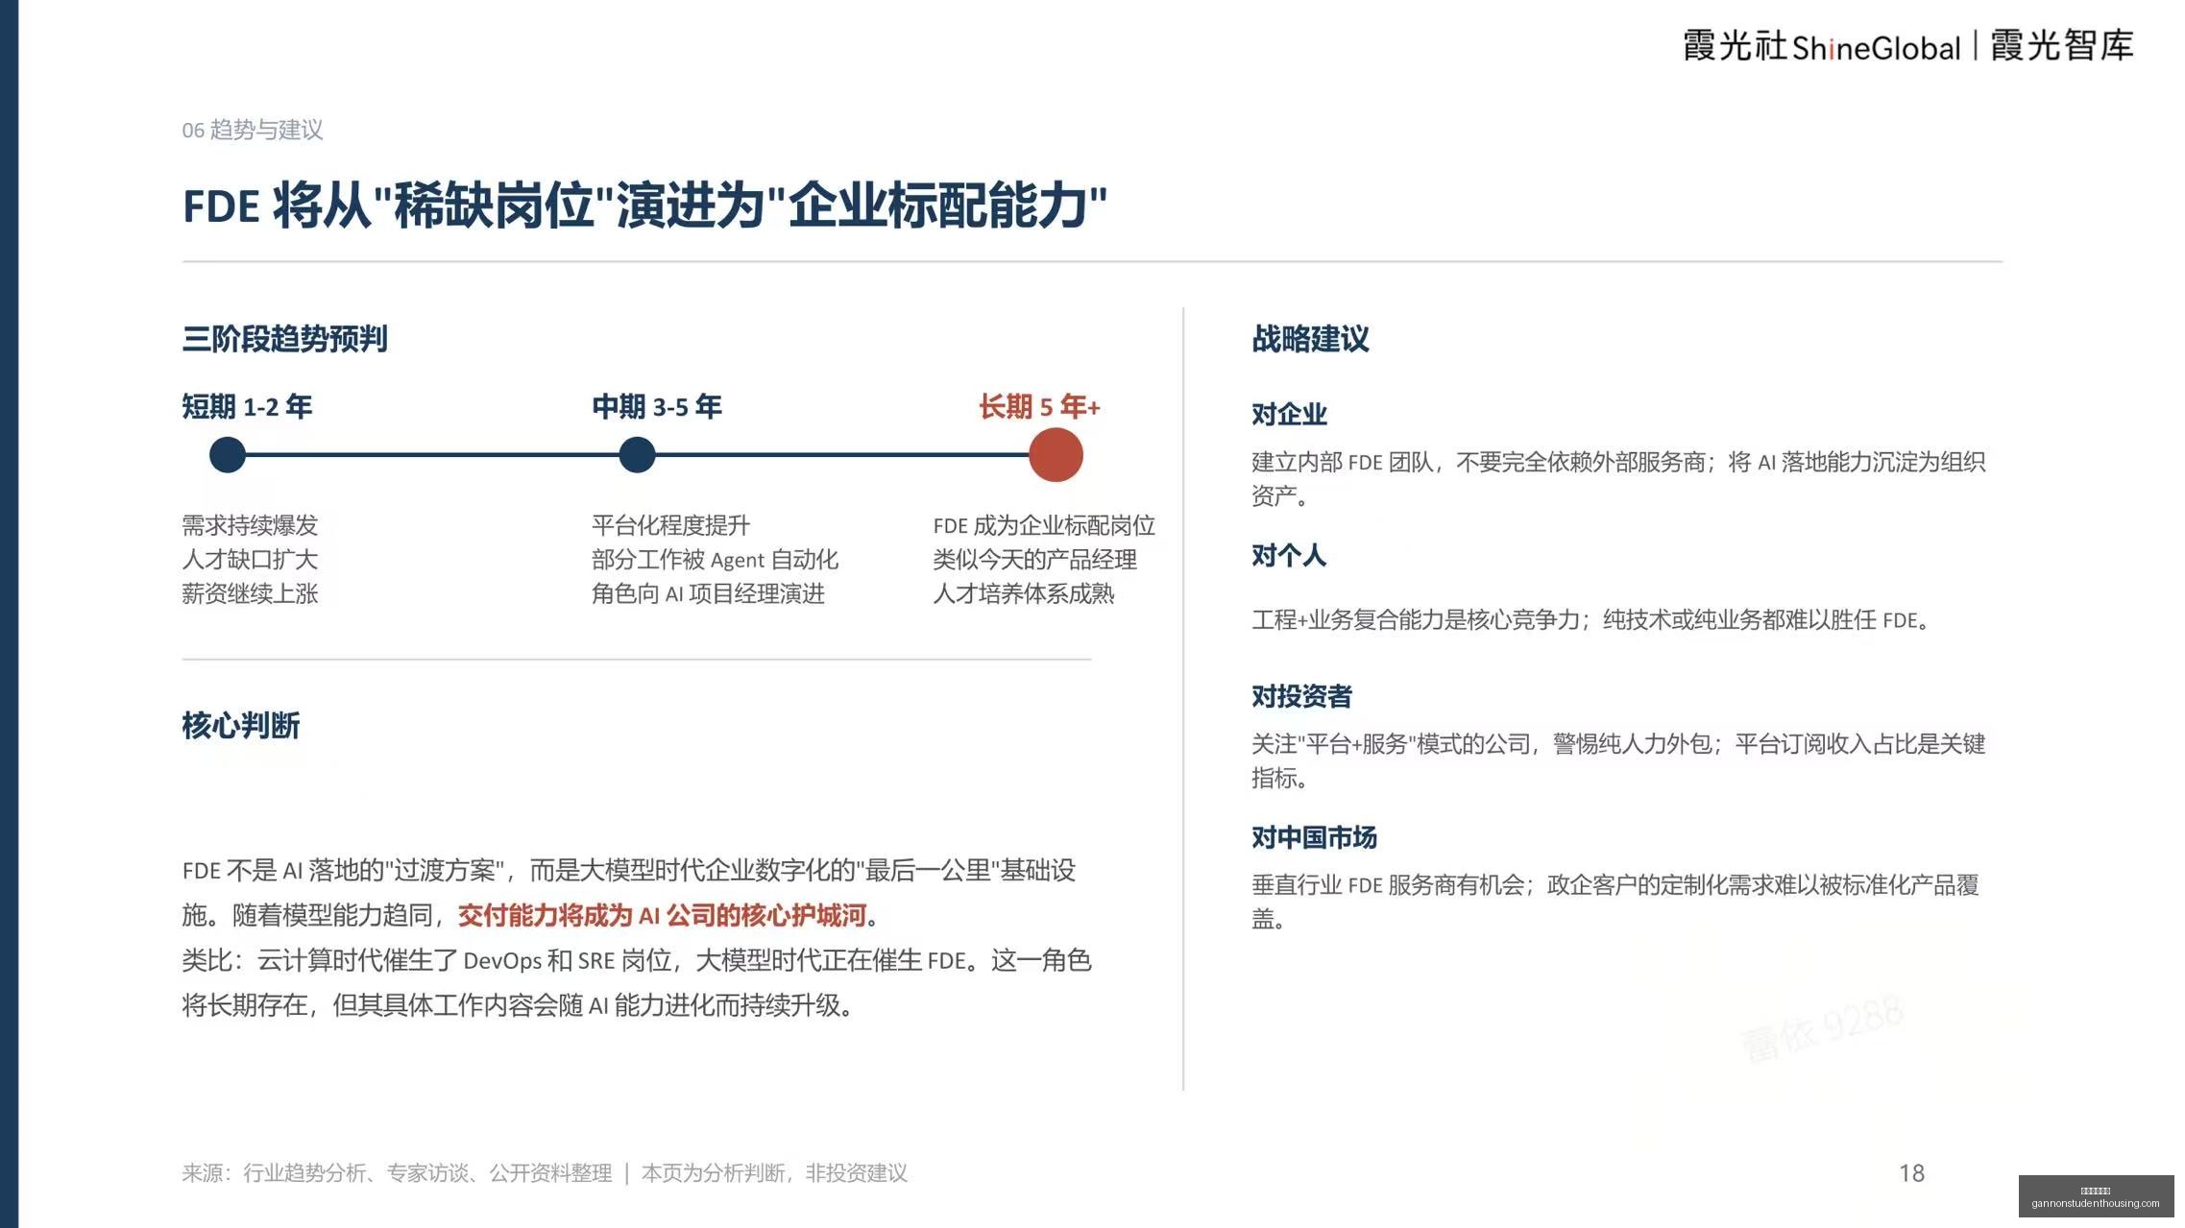Click the text 部分工作被 Agent 自动化
The height and width of the screenshot is (1228, 2185).
click(715, 559)
